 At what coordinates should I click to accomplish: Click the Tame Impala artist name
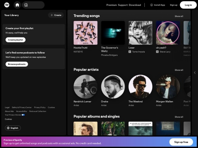139,52
